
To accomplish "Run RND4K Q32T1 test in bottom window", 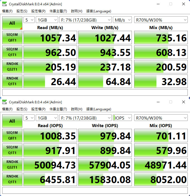I will (12, 165).
